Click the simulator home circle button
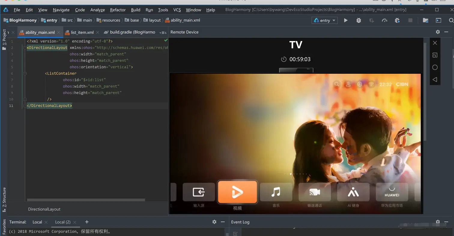 click(x=435, y=67)
